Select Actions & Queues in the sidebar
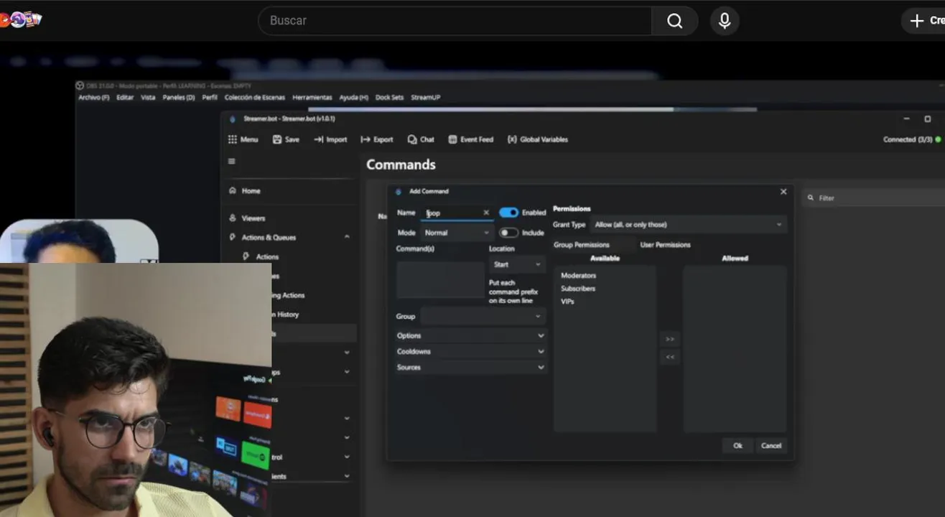This screenshot has width=945, height=517. coord(262,237)
